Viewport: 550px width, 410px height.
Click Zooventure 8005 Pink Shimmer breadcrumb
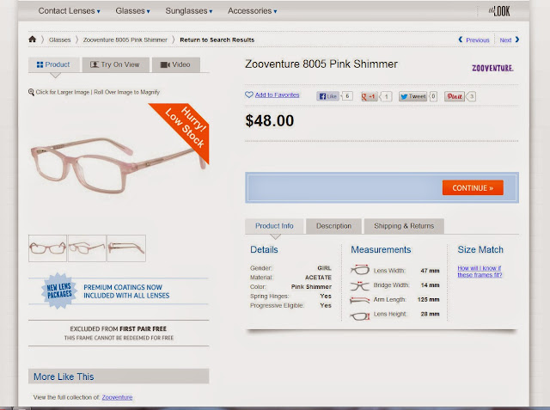pos(125,40)
